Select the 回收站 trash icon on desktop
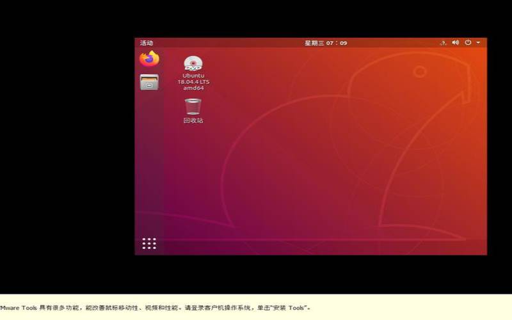This screenshot has height=320, width=512. tap(193, 106)
